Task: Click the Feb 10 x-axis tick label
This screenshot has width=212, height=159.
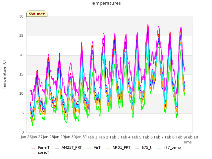Action: coord(192,137)
